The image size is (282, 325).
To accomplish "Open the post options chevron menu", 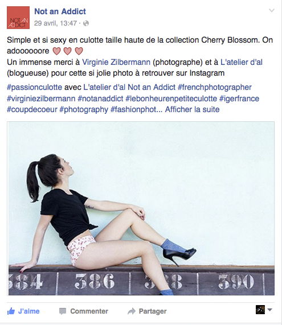I will (x=272, y=10).
